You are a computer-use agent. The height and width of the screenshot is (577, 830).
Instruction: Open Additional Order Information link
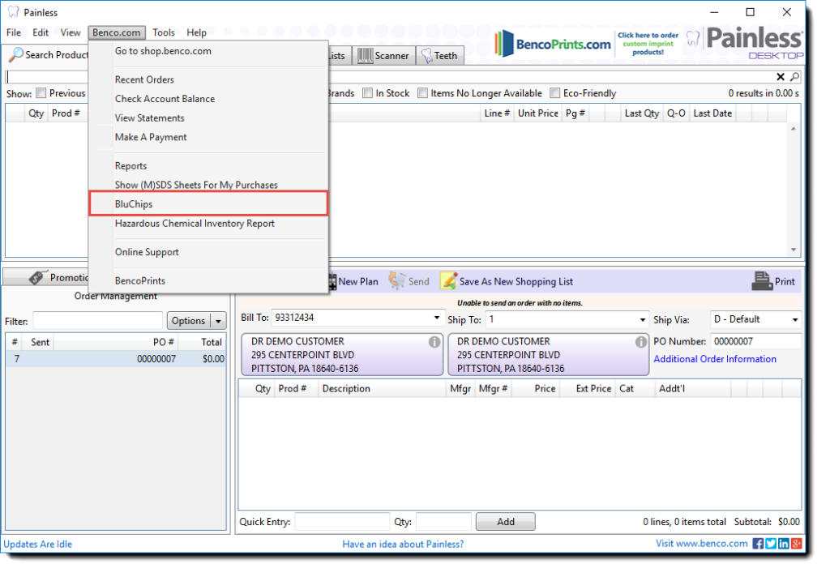715,359
